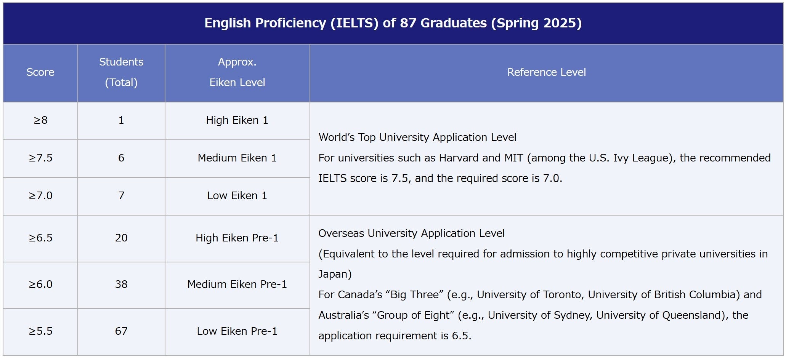Click the student count of 20

tap(121, 238)
